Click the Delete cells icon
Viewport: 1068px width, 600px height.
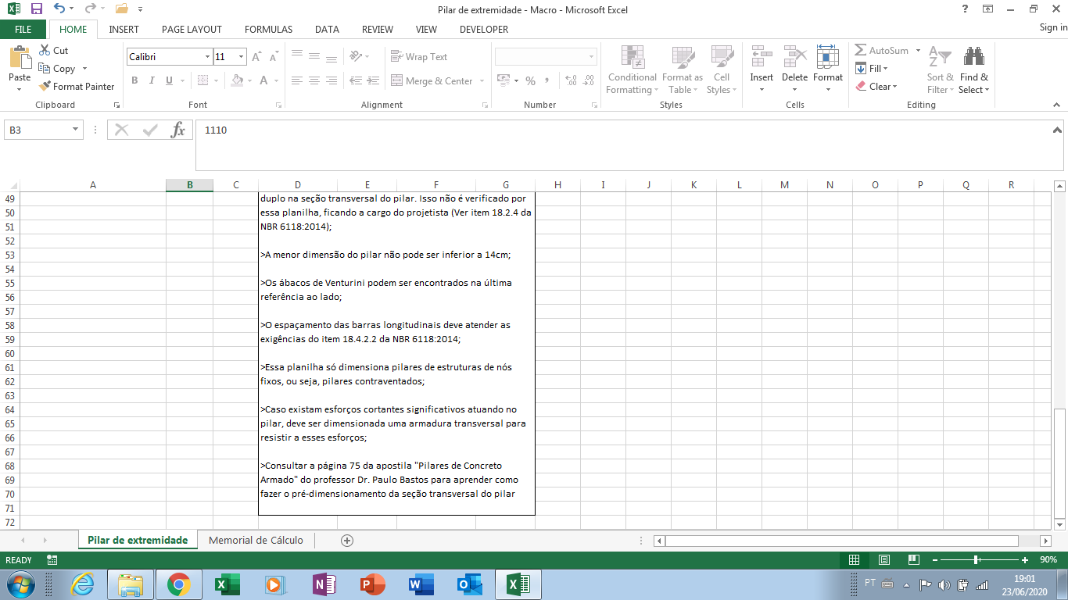point(794,57)
